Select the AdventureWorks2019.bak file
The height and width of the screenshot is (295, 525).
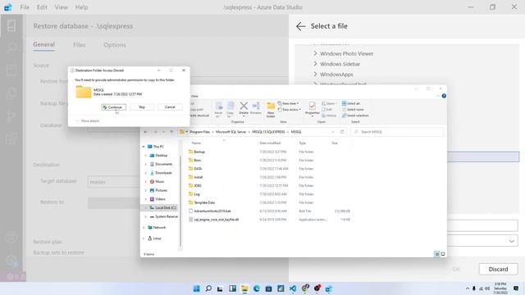pyautogui.click(x=212, y=211)
